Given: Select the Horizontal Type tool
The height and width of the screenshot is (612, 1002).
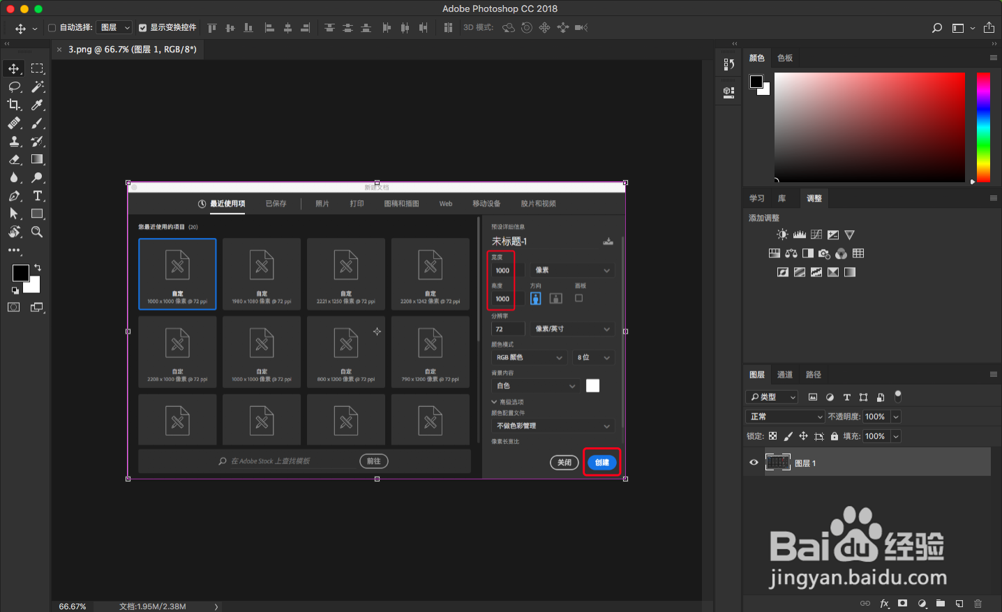Looking at the screenshot, I should pos(38,195).
